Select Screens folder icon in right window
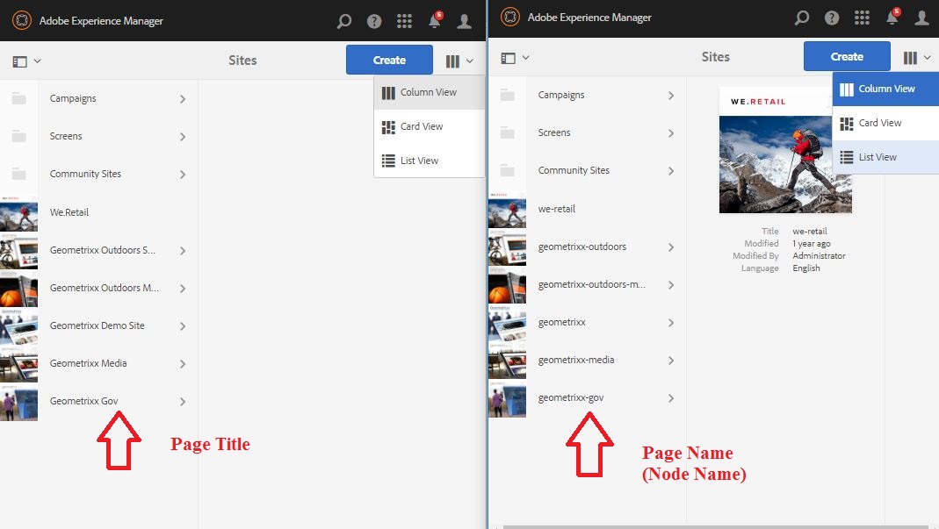Image resolution: width=939 pixels, height=529 pixels. (x=507, y=132)
